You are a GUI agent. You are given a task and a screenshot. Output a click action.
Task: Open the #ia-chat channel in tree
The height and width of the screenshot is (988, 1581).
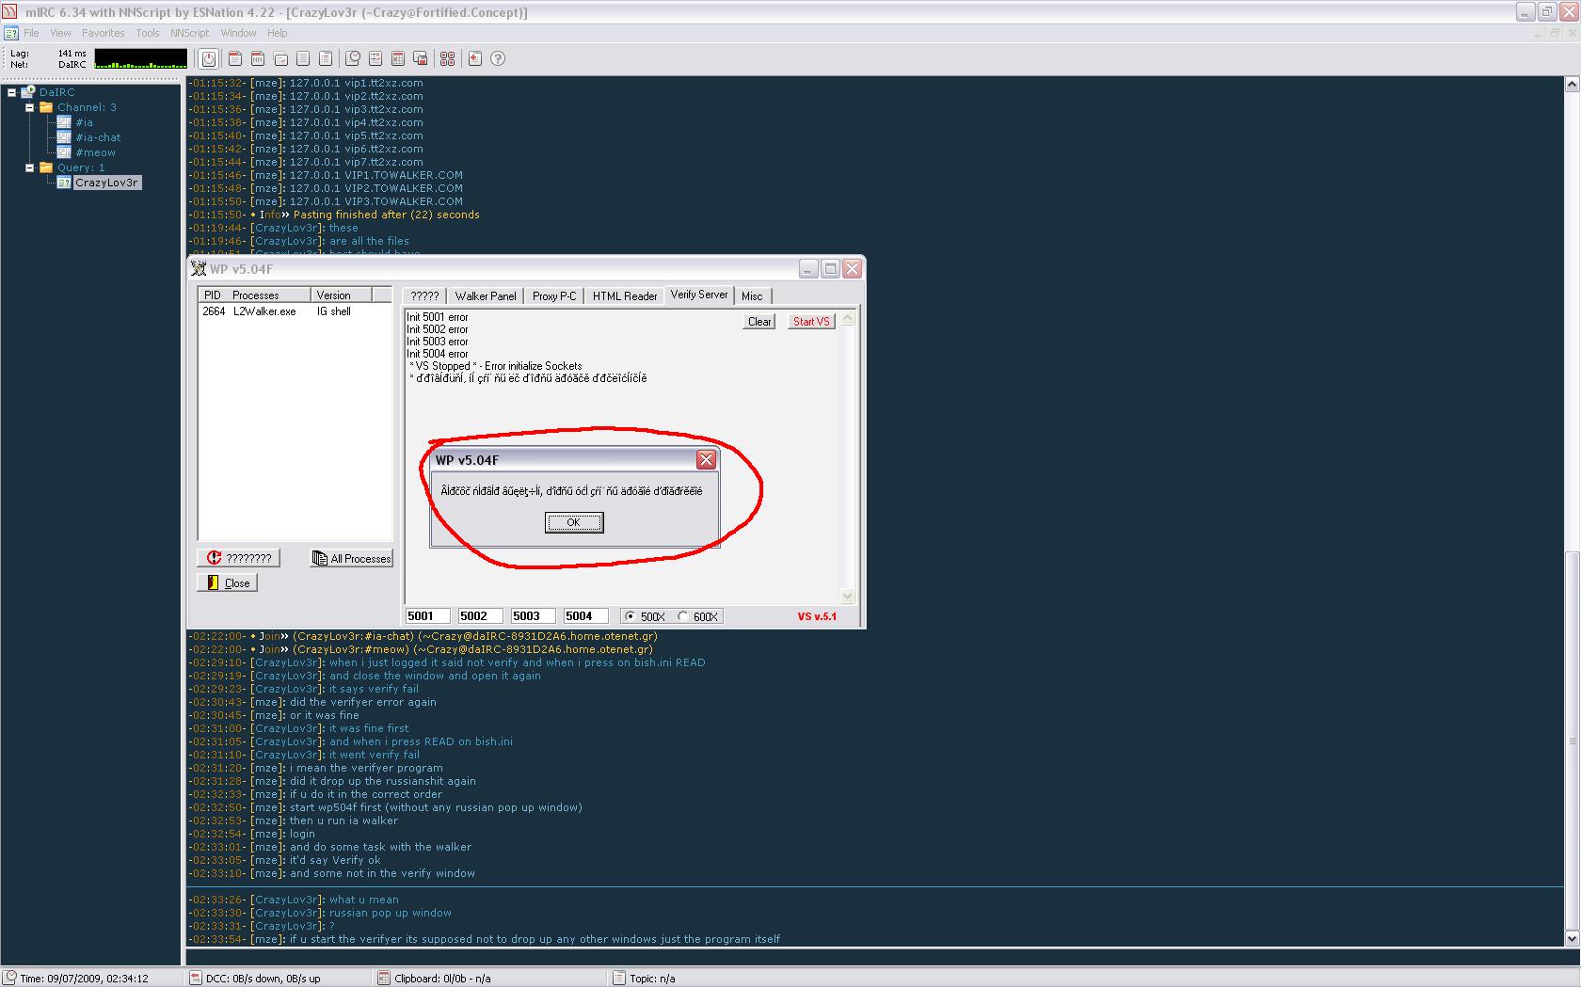tap(98, 137)
